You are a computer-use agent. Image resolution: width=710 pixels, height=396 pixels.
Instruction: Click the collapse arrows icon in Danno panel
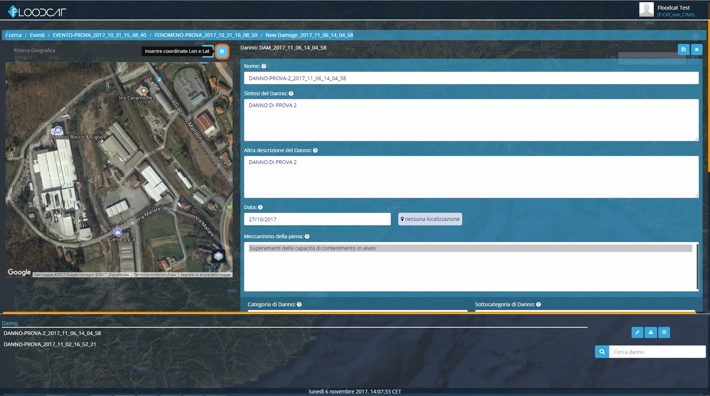[637, 332]
